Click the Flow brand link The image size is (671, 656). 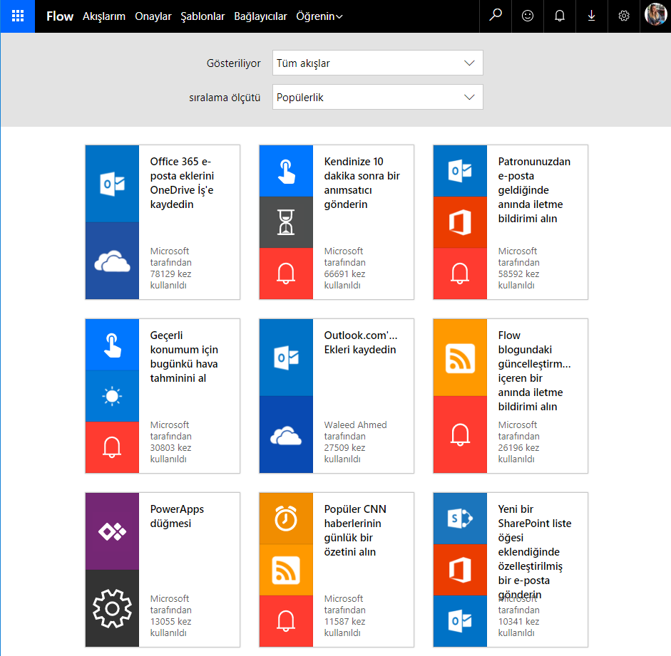[x=60, y=16]
